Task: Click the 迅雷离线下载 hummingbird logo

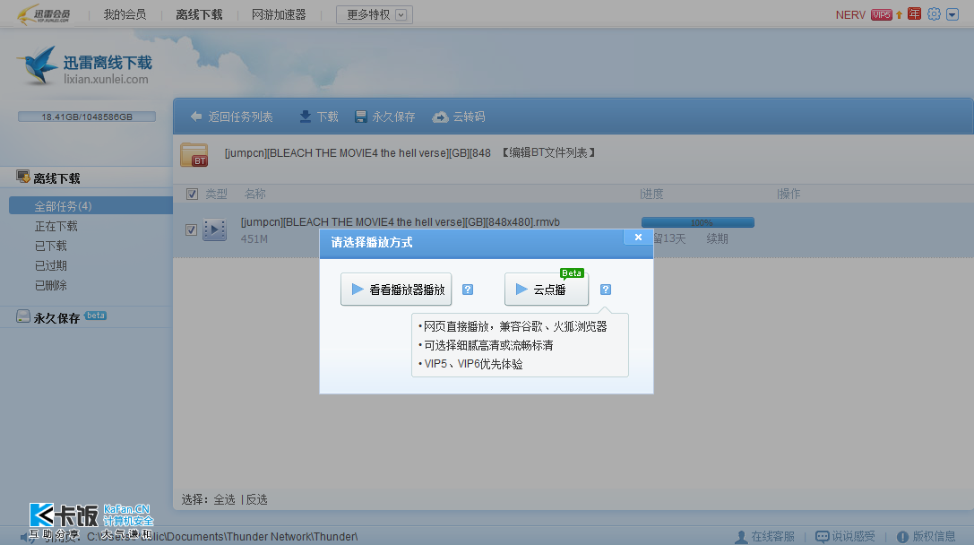Action: 84,65
